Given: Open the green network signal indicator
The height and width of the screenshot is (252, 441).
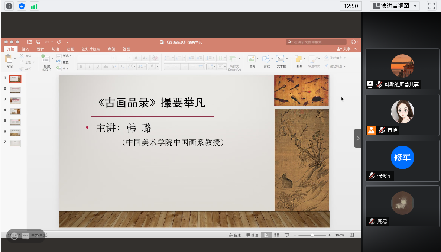Looking at the screenshot, I should pos(34,6).
